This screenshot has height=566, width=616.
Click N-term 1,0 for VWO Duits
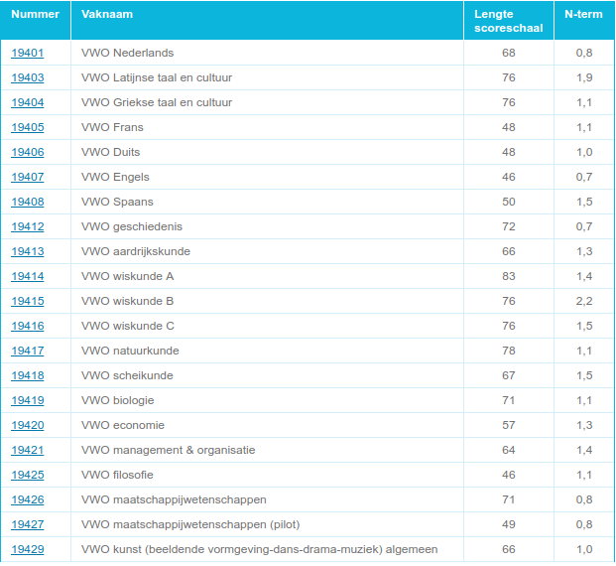point(584,152)
